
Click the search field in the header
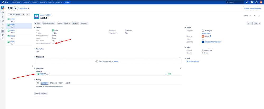[235, 2]
